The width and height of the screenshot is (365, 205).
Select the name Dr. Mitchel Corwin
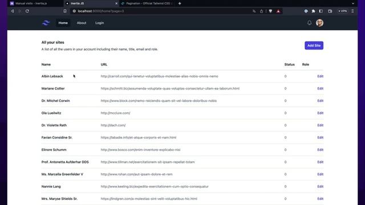(x=56, y=101)
